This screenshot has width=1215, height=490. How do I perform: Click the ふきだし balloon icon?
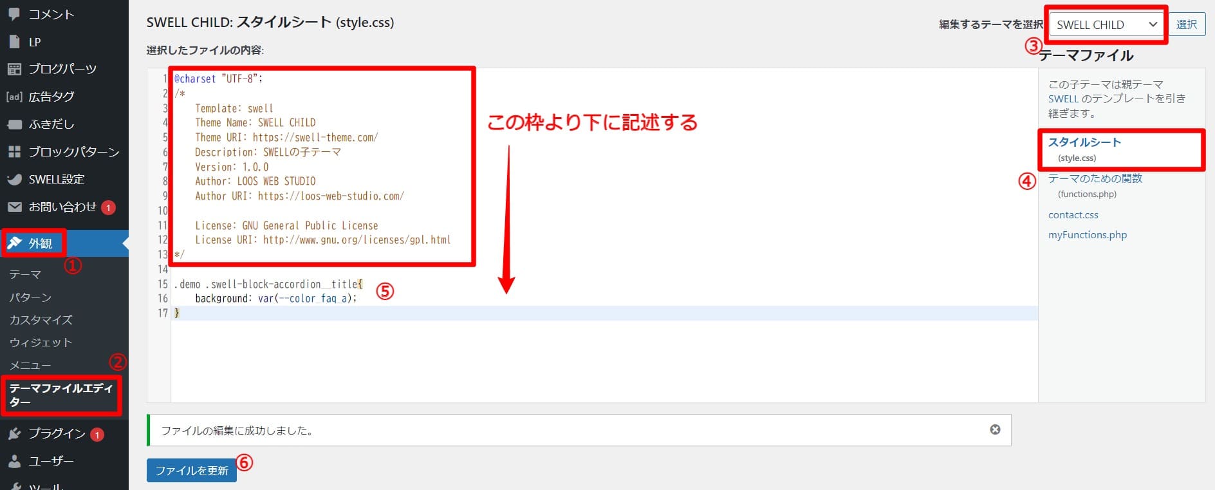14,124
